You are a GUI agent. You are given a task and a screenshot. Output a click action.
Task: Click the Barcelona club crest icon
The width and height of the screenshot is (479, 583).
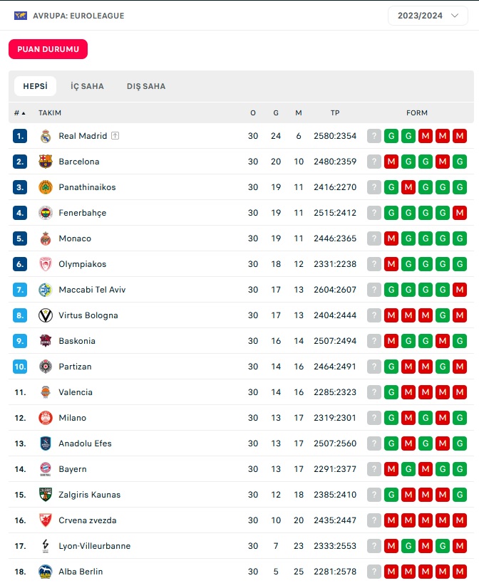(x=46, y=162)
